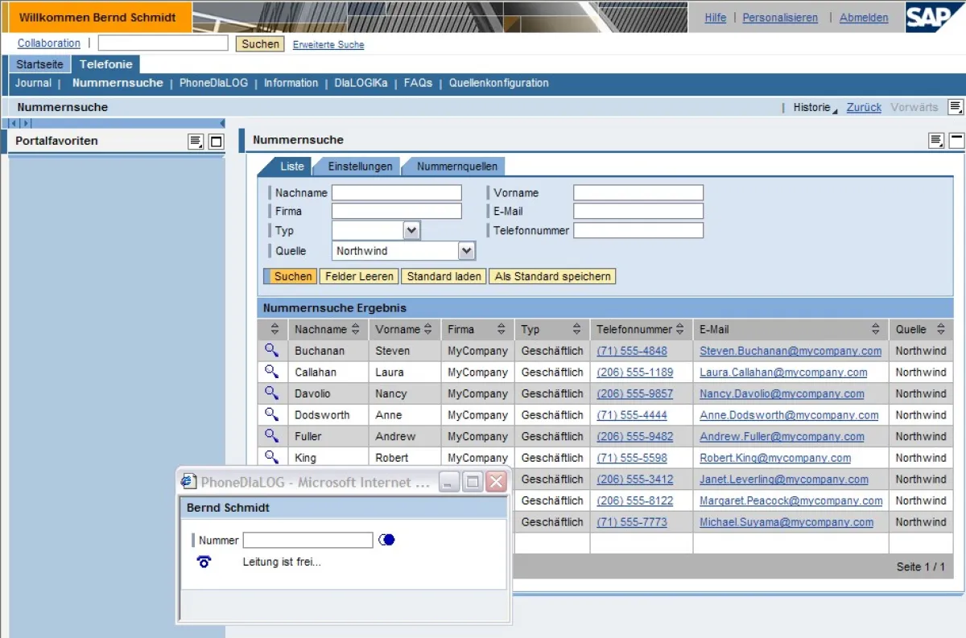Open the Typ dropdown
The image size is (966, 638).
pyautogui.click(x=411, y=230)
